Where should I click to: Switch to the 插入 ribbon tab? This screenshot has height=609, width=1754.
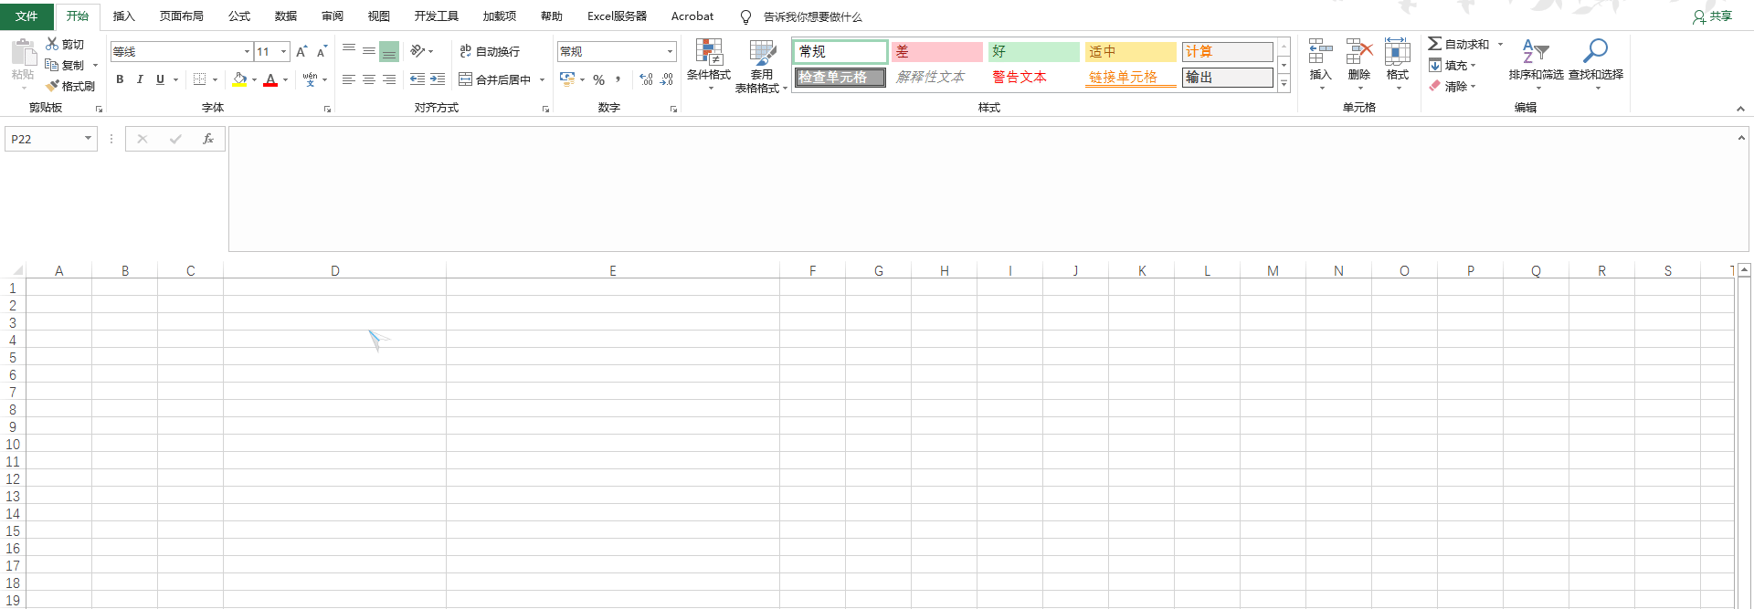point(123,16)
